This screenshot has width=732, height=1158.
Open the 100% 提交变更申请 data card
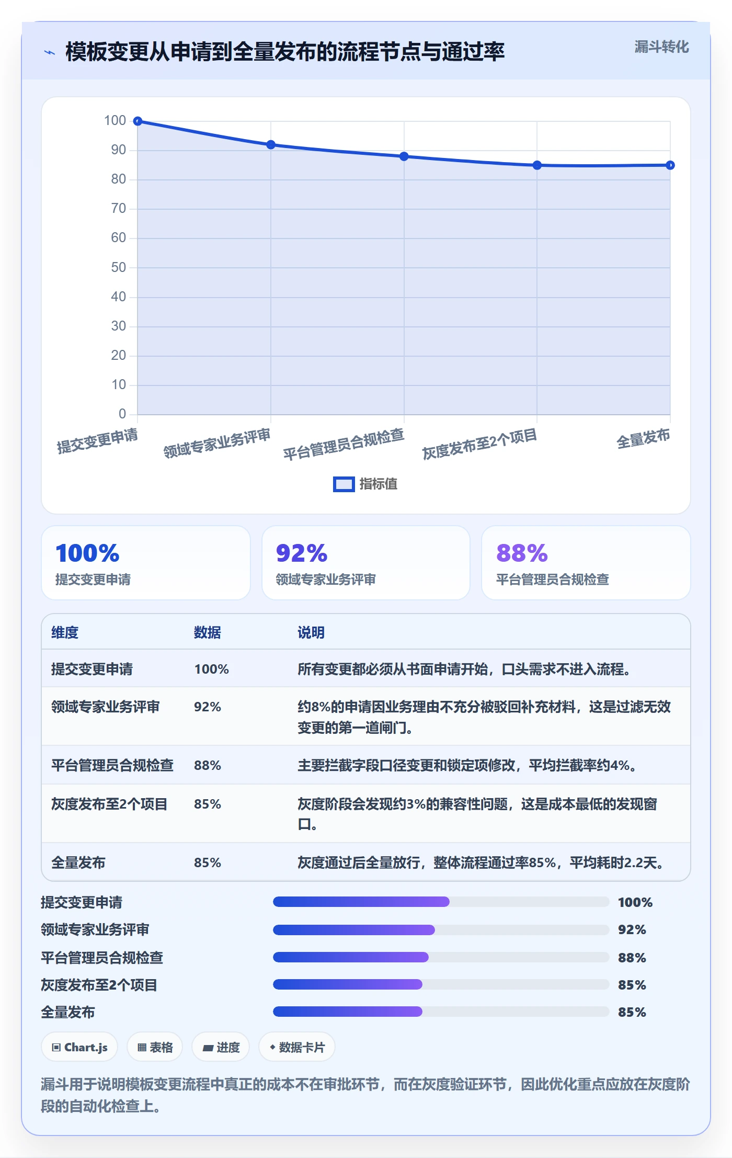point(146,563)
